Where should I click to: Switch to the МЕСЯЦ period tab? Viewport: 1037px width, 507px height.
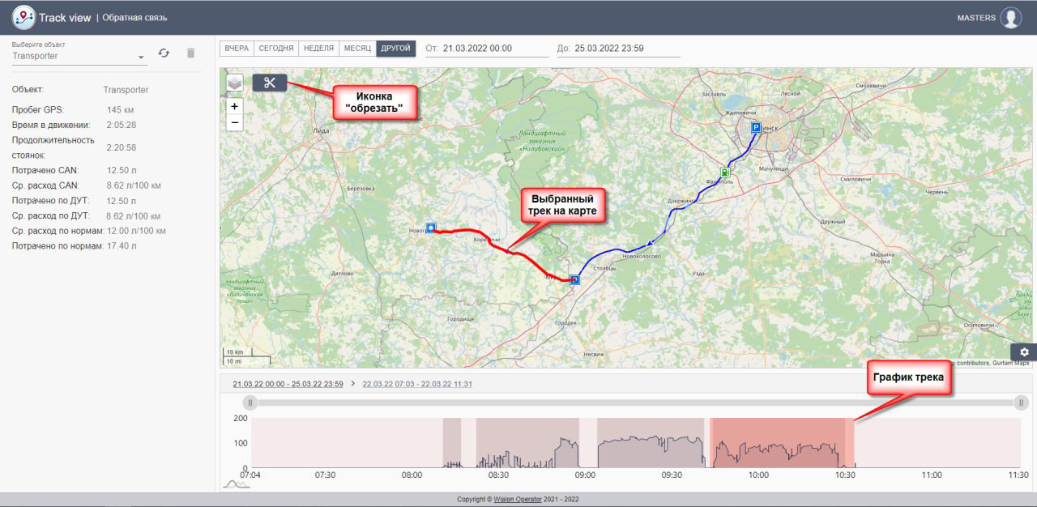point(357,49)
